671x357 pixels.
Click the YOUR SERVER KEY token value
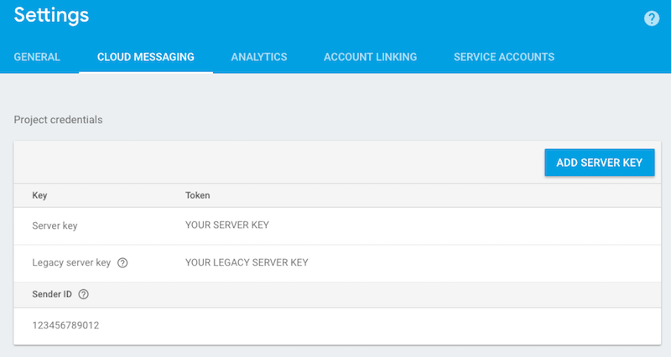tap(227, 225)
